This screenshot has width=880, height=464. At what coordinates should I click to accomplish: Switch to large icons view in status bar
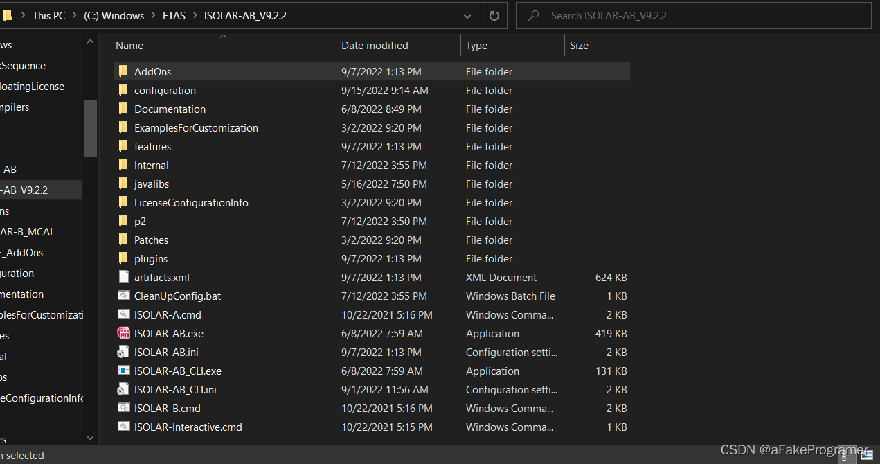(867, 456)
